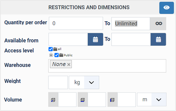Click the Weight value input field

coord(58,83)
